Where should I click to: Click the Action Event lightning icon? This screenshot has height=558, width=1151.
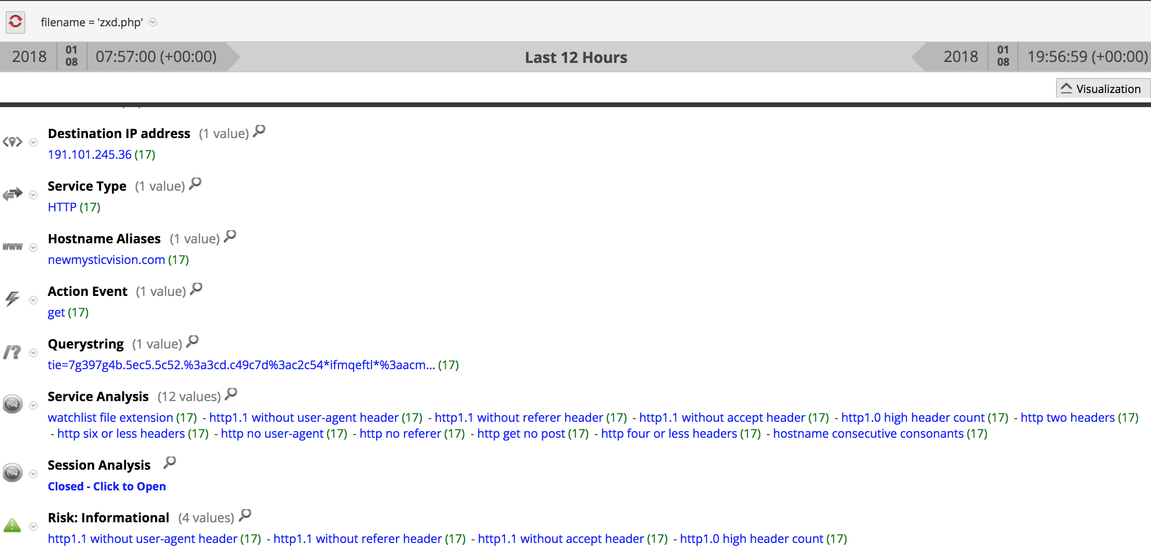[x=12, y=299]
